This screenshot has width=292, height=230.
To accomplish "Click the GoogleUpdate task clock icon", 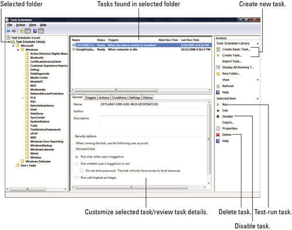I will (x=74, y=49).
